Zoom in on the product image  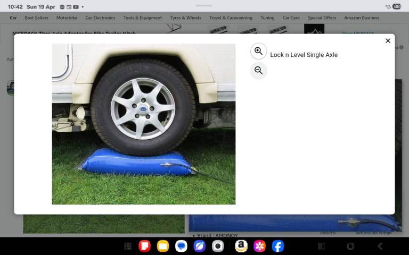click(258, 51)
